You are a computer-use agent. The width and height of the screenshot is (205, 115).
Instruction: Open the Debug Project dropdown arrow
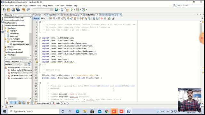pos(80,10)
